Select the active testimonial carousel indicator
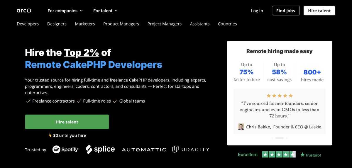352x168 pixels. click(x=280, y=138)
